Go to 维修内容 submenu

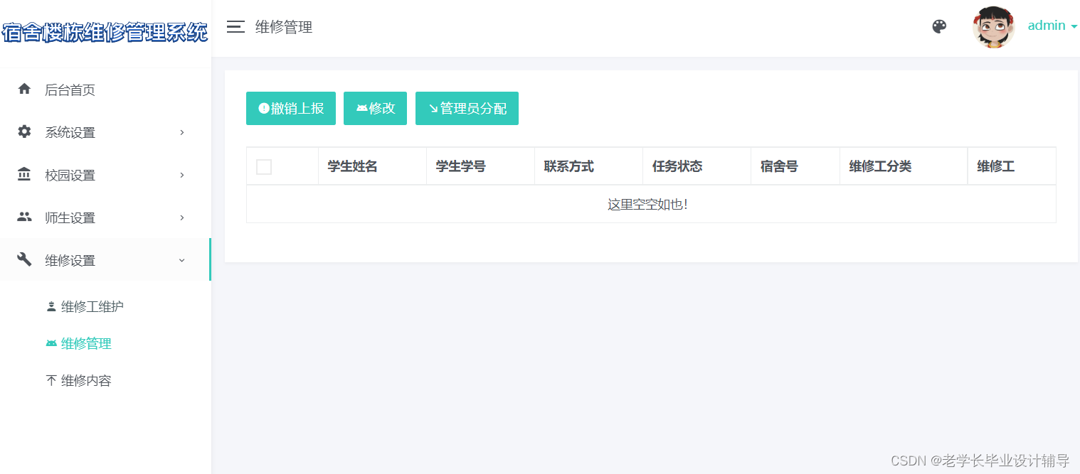(x=86, y=381)
